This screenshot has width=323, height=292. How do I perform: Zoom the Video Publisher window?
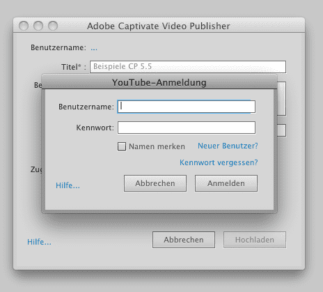53,26
